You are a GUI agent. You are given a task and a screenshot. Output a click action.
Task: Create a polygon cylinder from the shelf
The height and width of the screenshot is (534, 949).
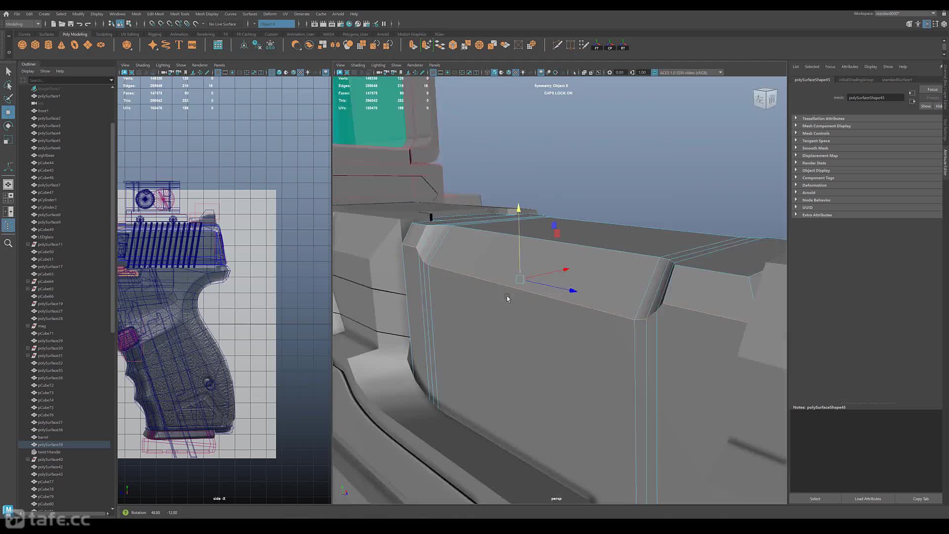pos(48,45)
